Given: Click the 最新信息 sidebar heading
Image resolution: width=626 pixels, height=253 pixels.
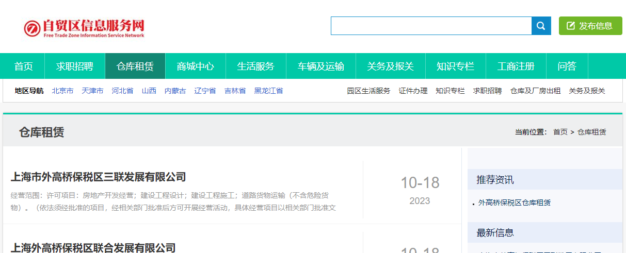Looking at the screenshot, I should click(x=495, y=233).
